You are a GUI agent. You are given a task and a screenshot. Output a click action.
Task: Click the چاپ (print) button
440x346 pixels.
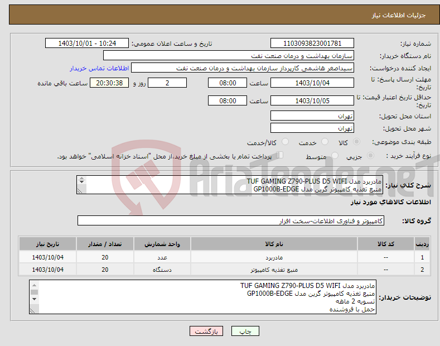tap(245, 331)
